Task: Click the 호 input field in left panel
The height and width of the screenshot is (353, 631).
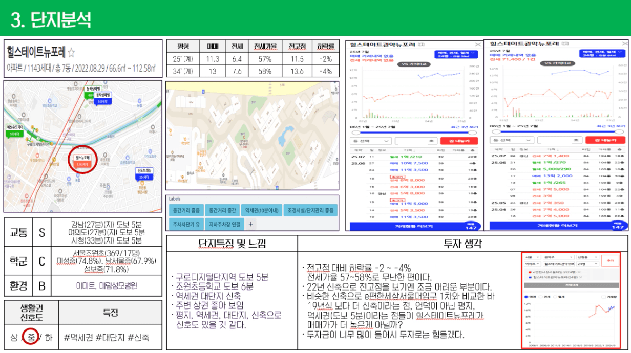Action: [416, 141]
